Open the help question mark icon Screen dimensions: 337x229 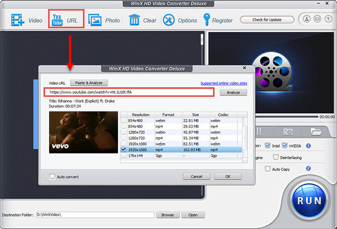point(328,19)
